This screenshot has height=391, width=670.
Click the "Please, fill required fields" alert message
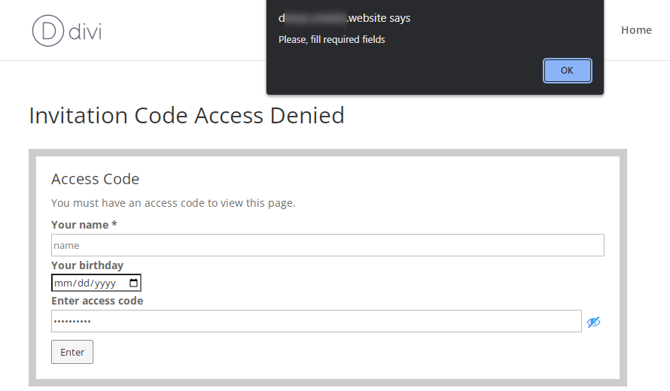coord(331,39)
